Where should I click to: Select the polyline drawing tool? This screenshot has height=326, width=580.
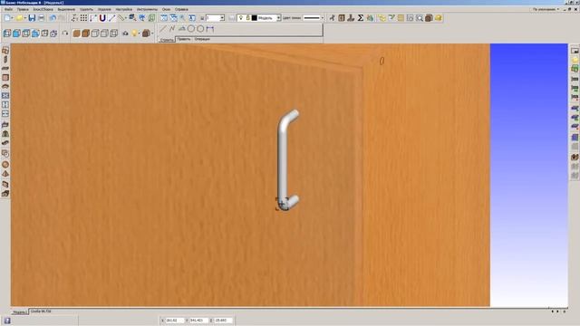[172, 28]
